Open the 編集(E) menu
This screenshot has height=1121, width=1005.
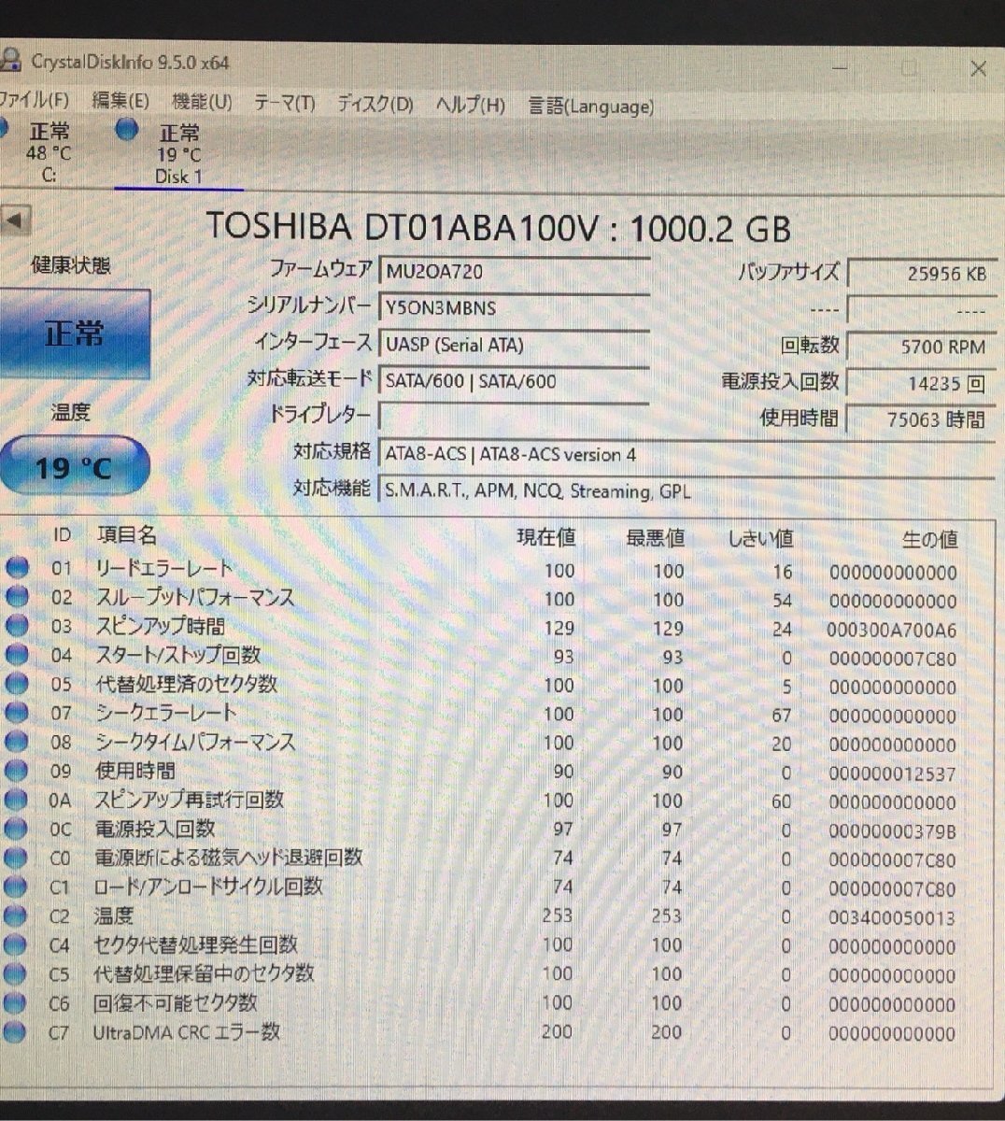120,100
